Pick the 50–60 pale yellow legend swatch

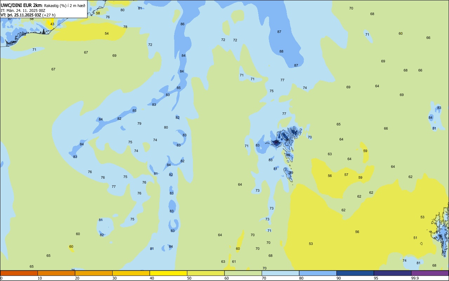(x=206, y=273)
